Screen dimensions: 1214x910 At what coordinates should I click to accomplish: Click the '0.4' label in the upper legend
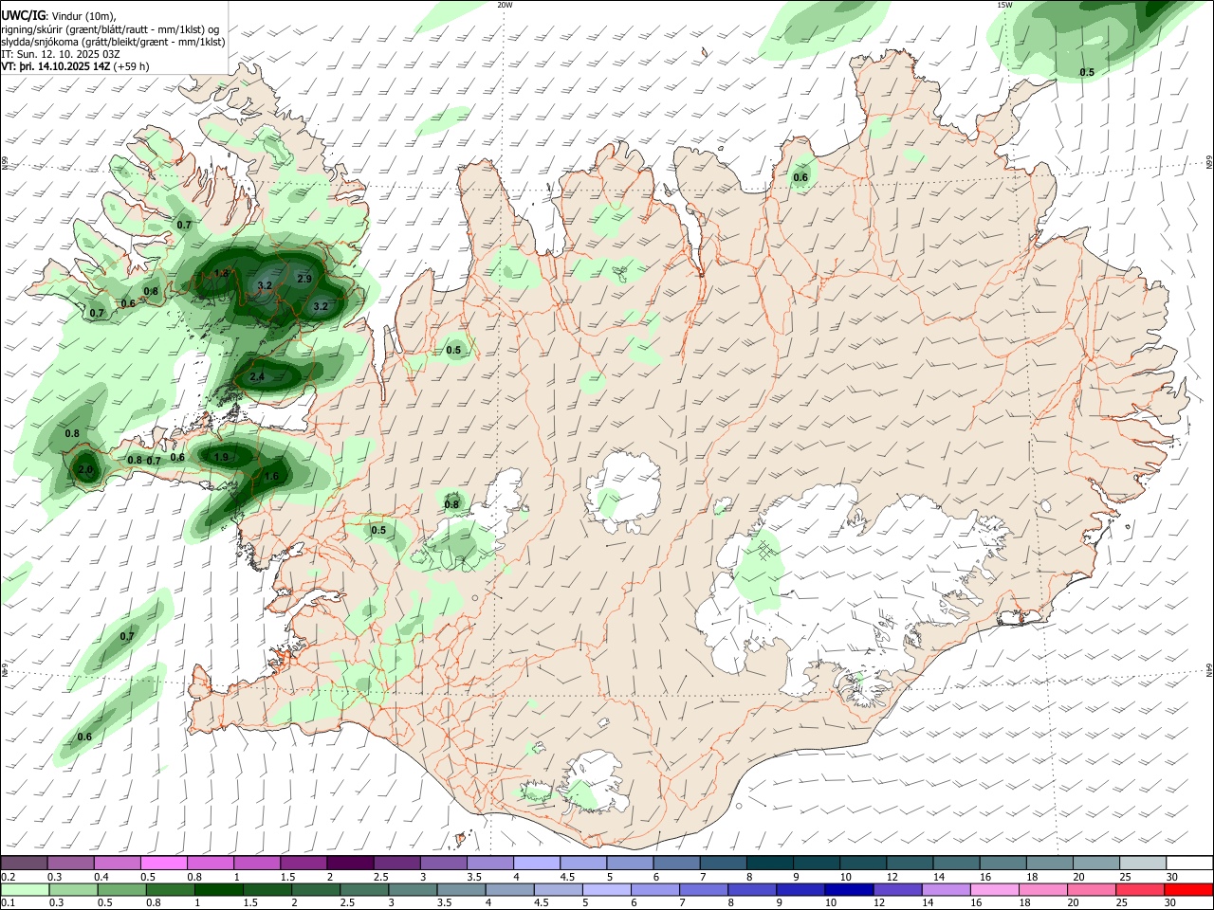pos(101,877)
